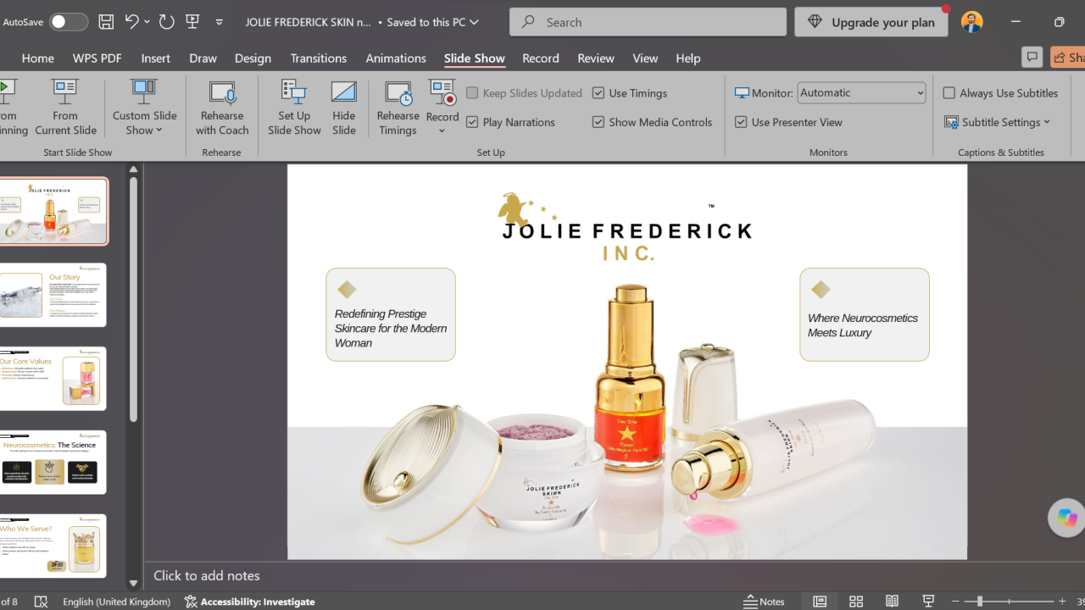
Task: Enable Always Use Subtitles checkbox
Action: (949, 93)
